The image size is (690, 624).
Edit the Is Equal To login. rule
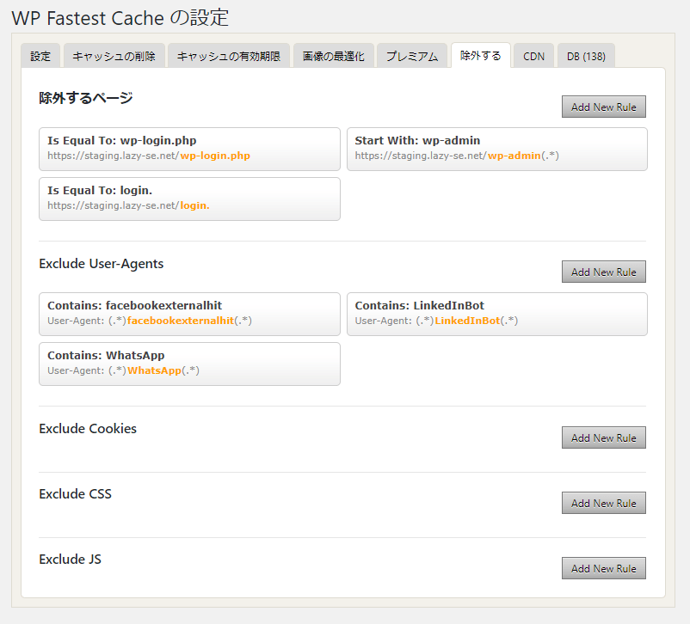tap(189, 199)
